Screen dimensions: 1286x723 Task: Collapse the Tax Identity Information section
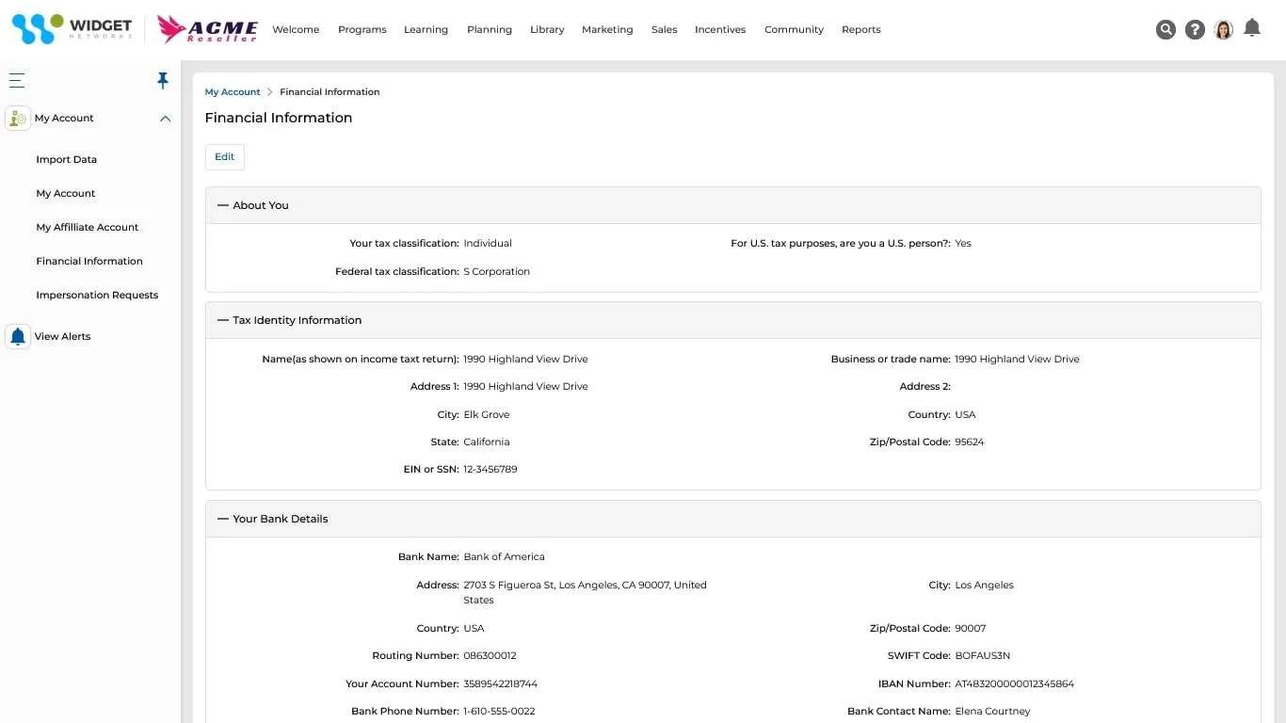[223, 320]
